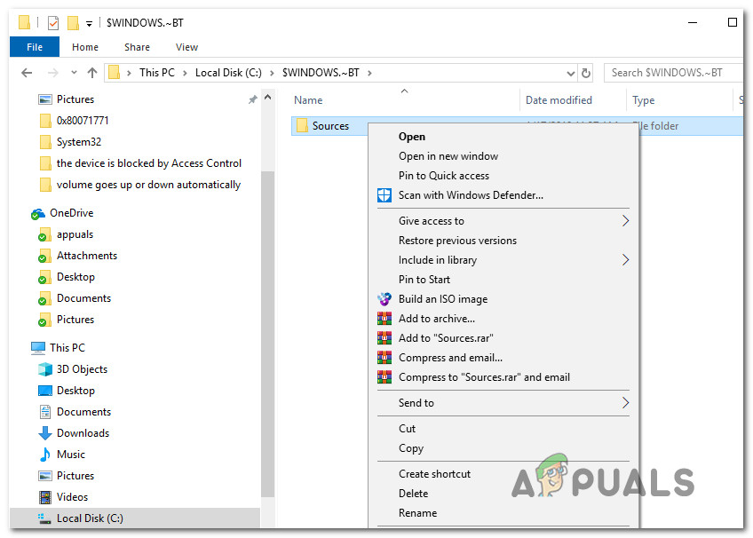Click WinRAR icon beside Compress to "Sources.rar" and email
This screenshot has width=753, height=538.
tap(384, 377)
